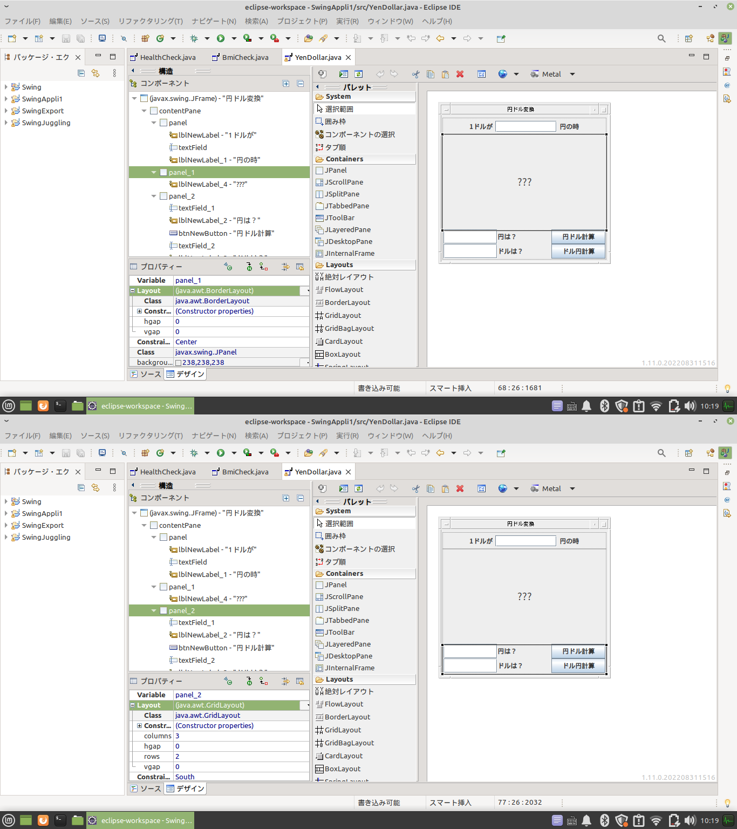
Task: Click the 円ドル計算 button in upper design canvas
Action: pos(578,237)
